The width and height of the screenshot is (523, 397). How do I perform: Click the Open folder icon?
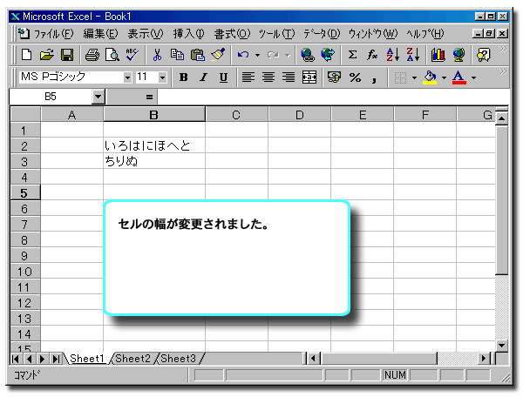coord(47,55)
